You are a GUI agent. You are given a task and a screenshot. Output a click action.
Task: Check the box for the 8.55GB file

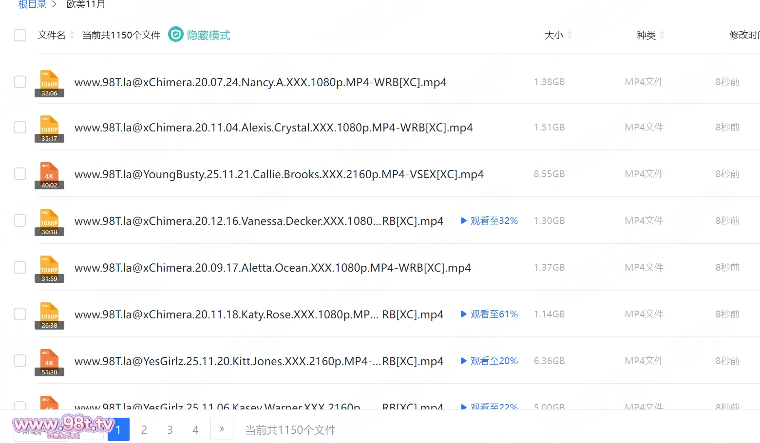click(x=20, y=174)
